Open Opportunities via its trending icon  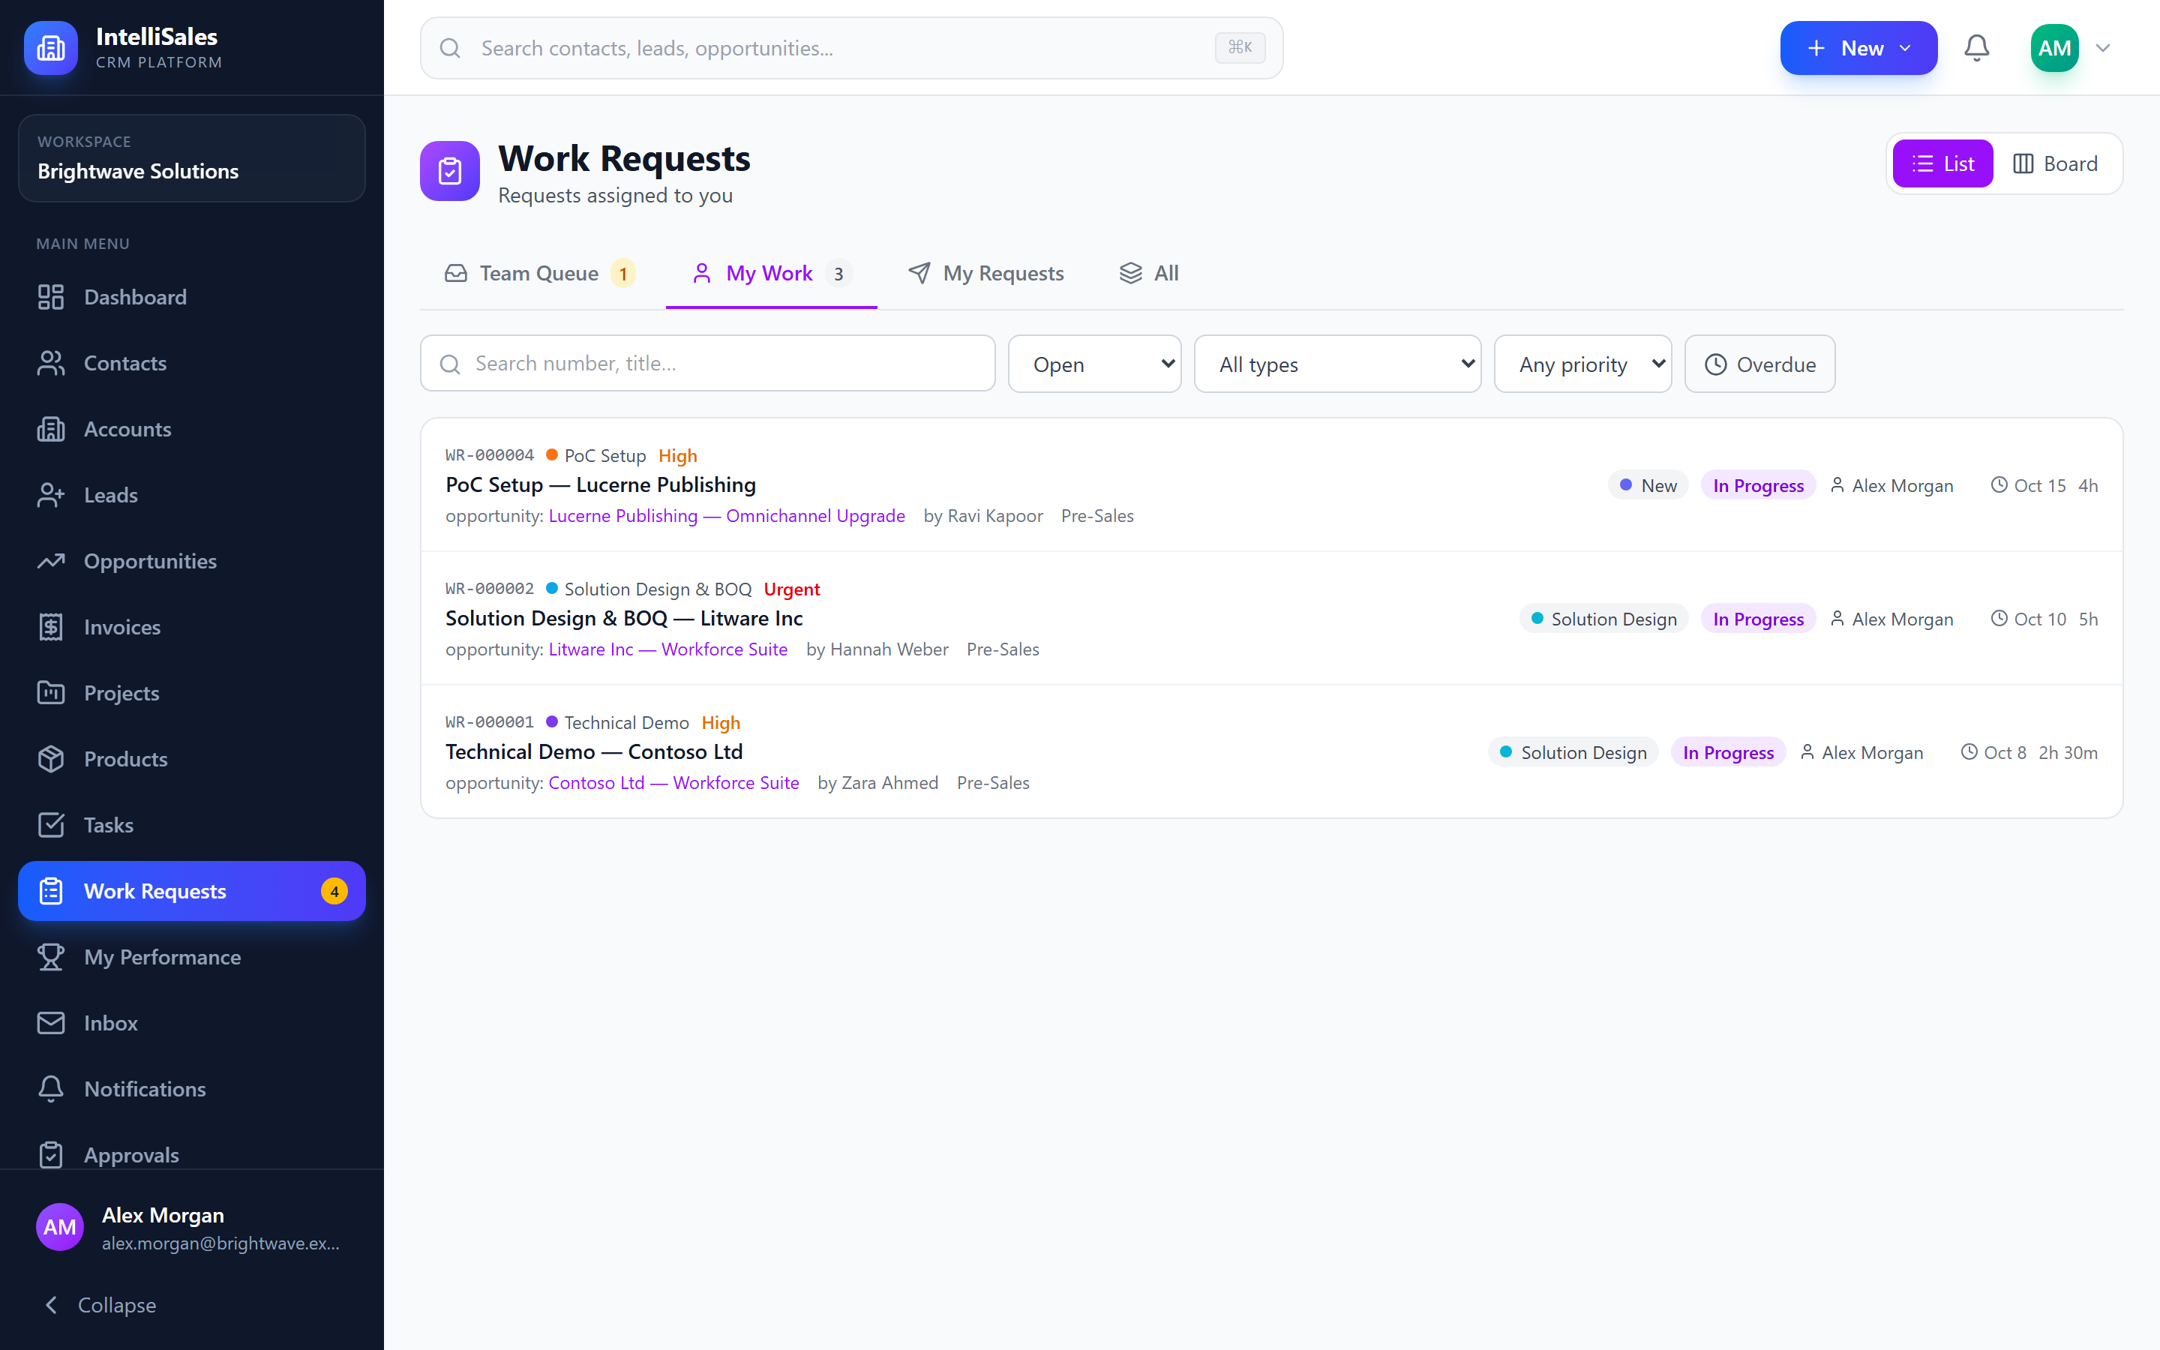pyautogui.click(x=51, y=562)
